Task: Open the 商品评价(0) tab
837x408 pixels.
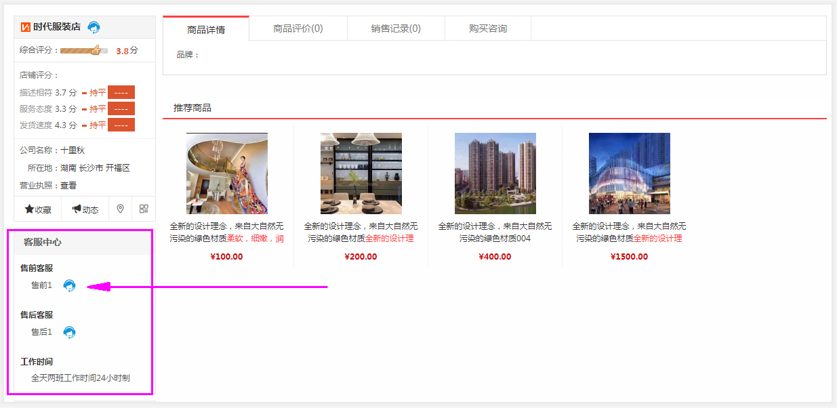Action: (x=298, y=28)
